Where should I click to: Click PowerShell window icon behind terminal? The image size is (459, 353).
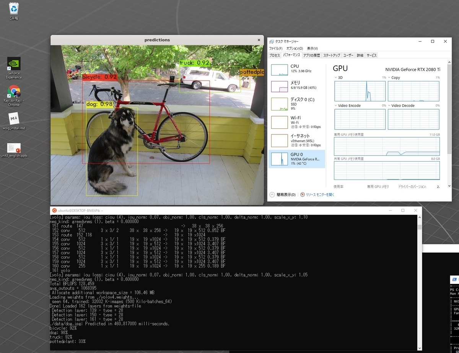click(455, 279)
